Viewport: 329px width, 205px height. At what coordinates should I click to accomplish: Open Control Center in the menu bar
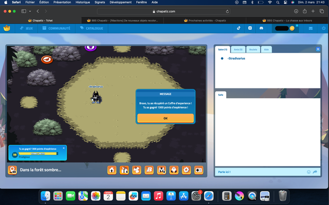coord(285,2)
